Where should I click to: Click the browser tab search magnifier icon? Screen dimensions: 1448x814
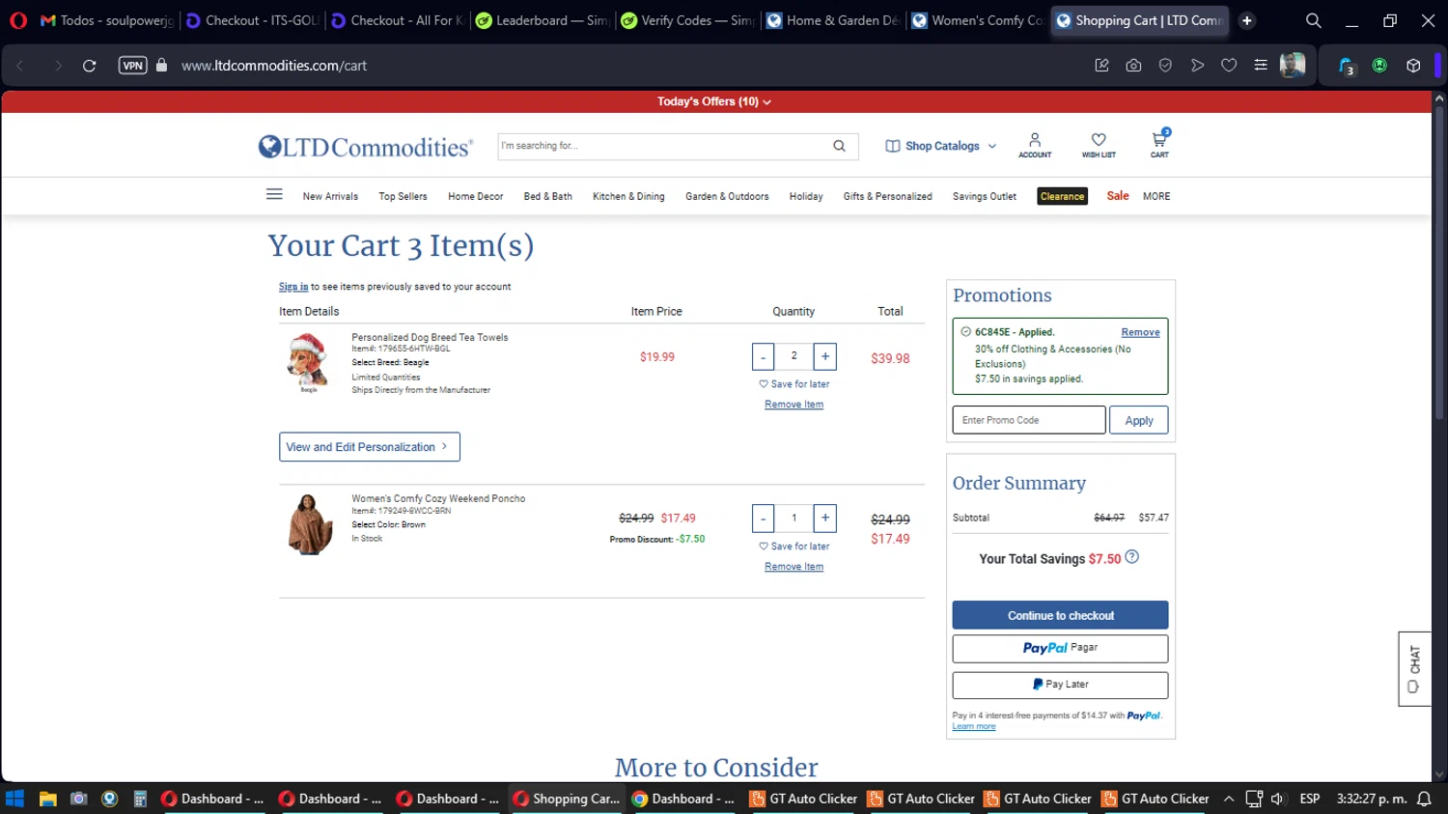click(1313, 20)
